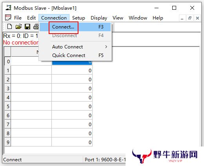Click the value cell in row 3

tap(72, 88)
